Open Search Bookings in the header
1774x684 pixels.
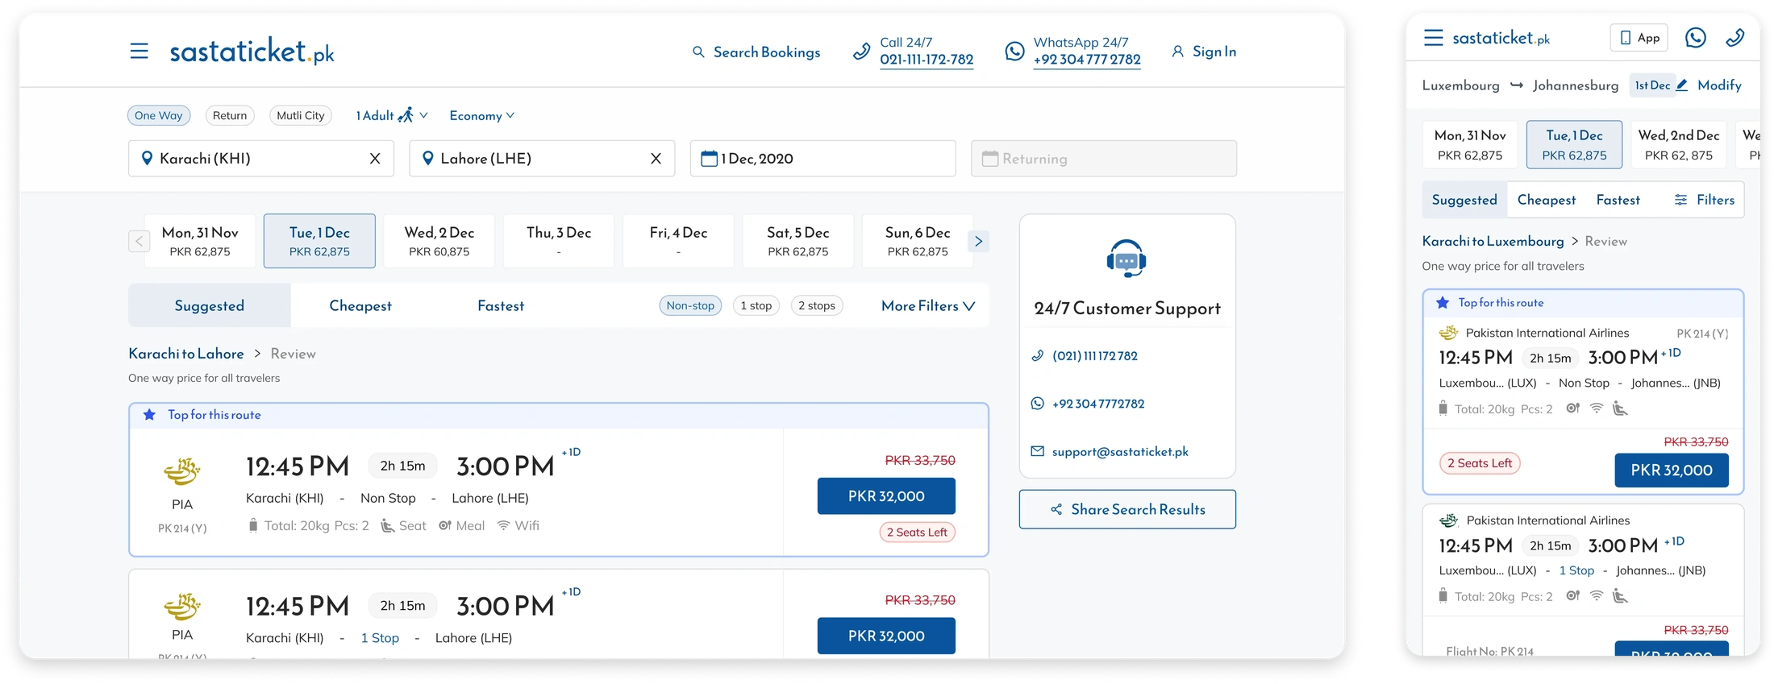coord(756,52)
